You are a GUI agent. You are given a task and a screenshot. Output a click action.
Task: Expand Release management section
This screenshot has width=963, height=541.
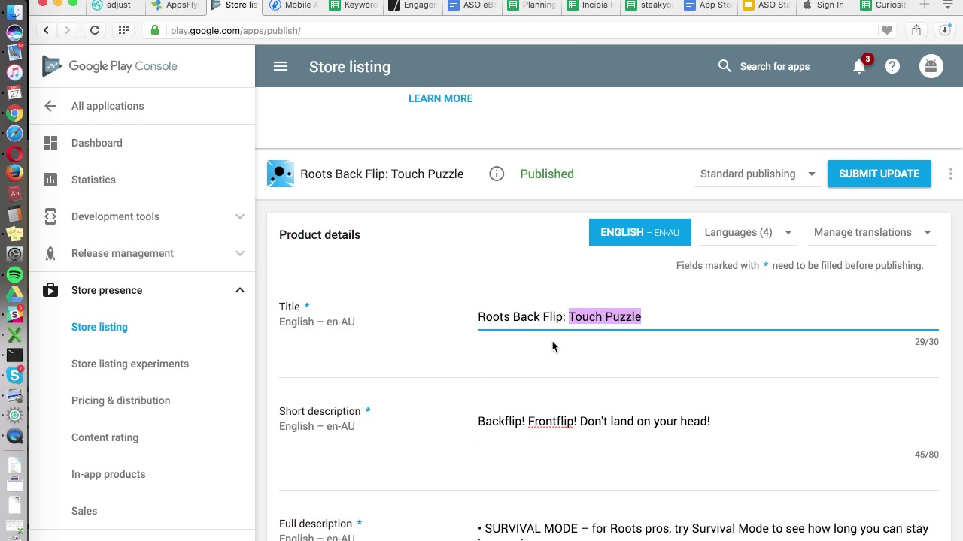(240, 253)
